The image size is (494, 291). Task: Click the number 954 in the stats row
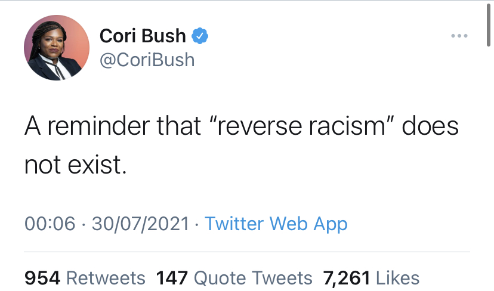coord(42,277)
